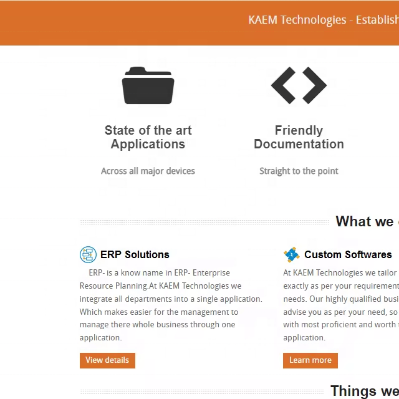Viewport: 399px width, 399px height.
Task: Select the State of the art Applications heading
Action: [148, 137]
